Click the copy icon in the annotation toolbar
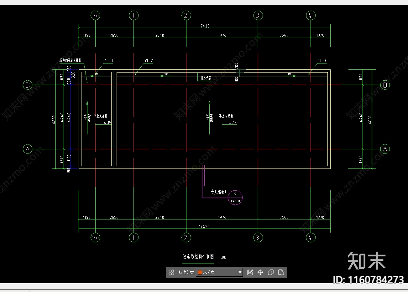 (271, 272)
